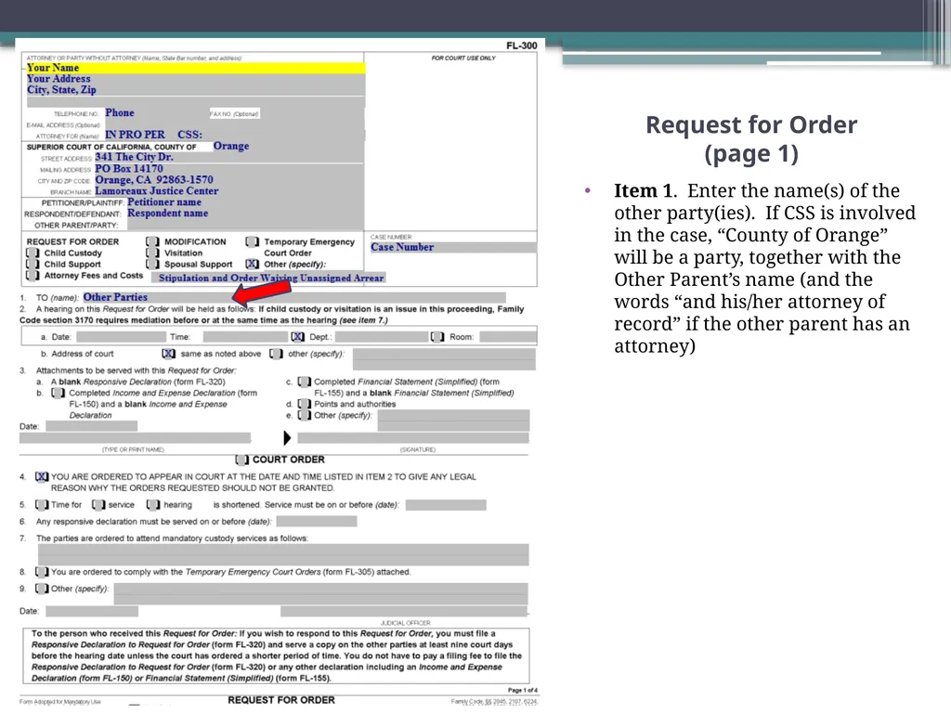Check the Temporary Emergency Court Order box
951x713 pixels.
[252, 241]
